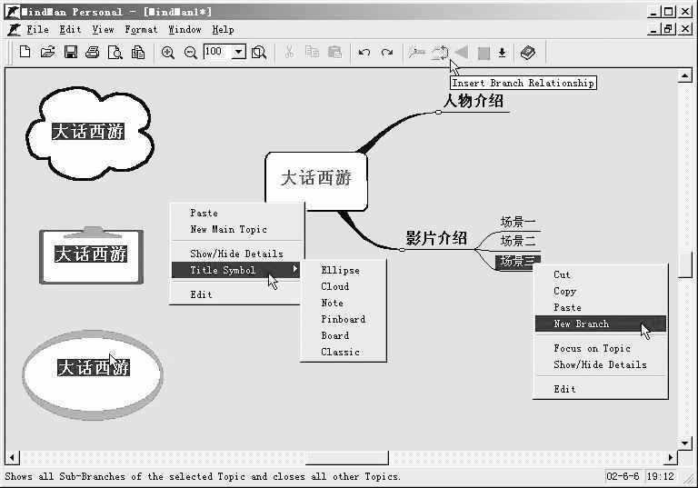Screen dimensions: 698x488
Task: Pick Classic title symbol option
Action: (343, 352)
